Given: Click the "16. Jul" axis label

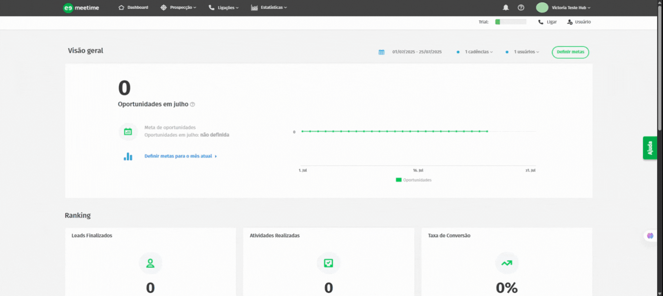Looking at the screenshot, I should tap(418, 170).
